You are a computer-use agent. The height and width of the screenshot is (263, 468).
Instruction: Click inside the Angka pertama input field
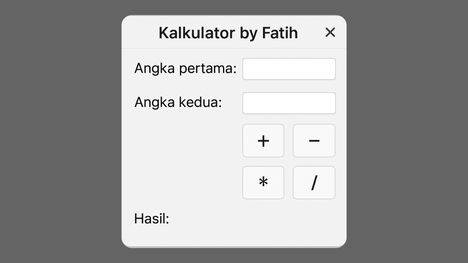click(289, 69)
